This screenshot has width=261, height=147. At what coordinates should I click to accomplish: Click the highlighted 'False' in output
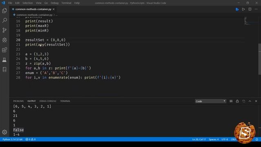click(18, 130)
